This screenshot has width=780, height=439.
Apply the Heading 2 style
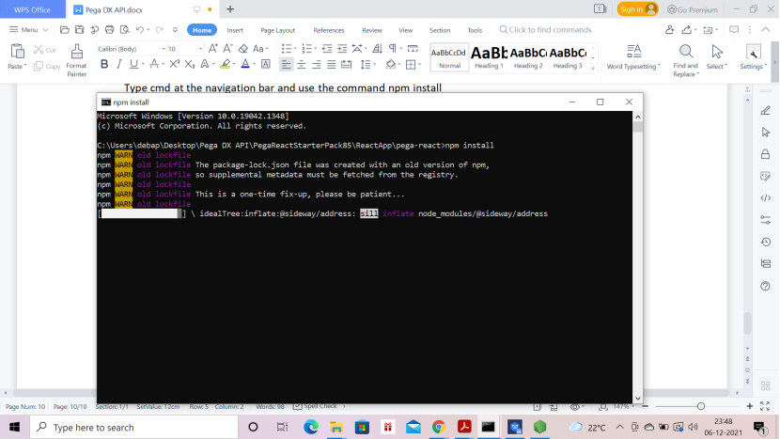(x=528, y=56)
